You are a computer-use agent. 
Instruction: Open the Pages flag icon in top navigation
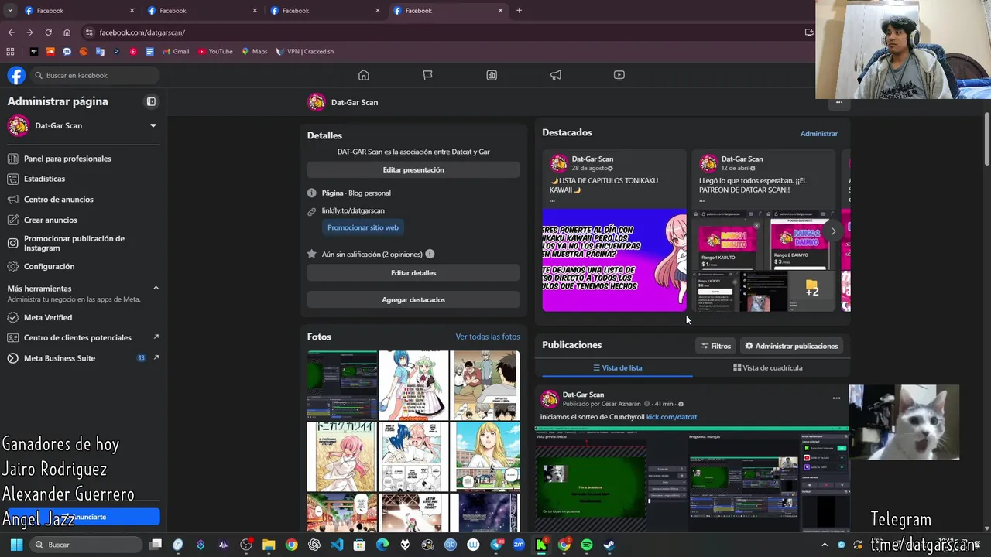click(x=427, y=75)
